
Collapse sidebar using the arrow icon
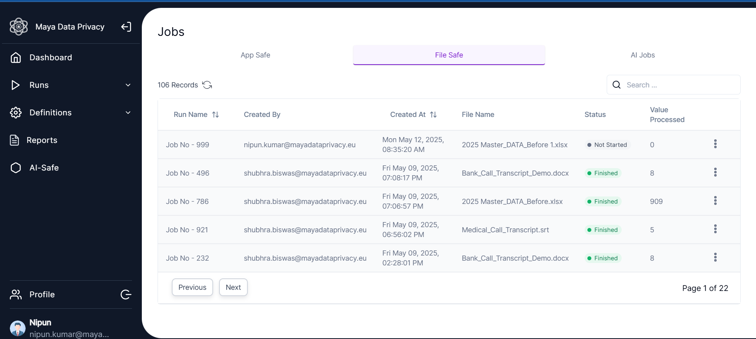coord(126,27)
